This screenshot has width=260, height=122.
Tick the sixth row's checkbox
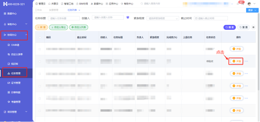tap(40, 111)
